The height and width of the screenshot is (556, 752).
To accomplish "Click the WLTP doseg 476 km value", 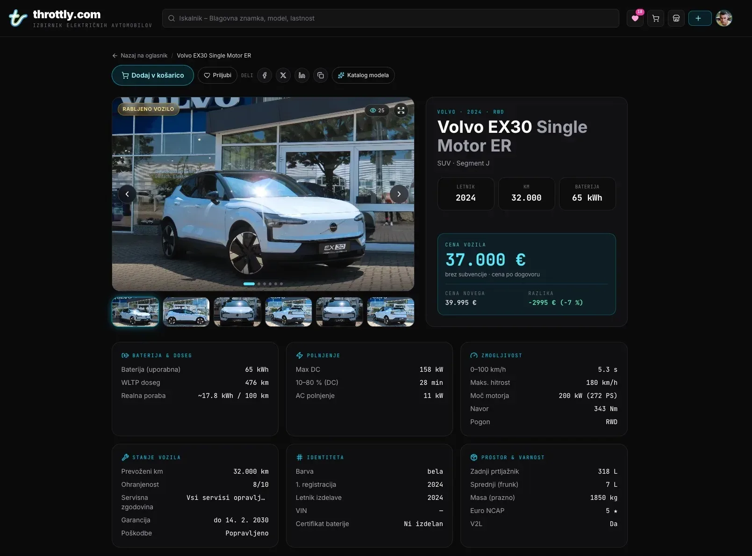I will [x=257, y=383].
